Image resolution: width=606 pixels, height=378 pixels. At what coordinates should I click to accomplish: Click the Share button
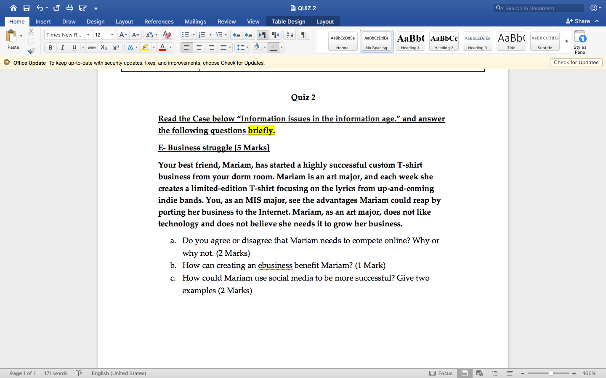click(x=578, y=21)
